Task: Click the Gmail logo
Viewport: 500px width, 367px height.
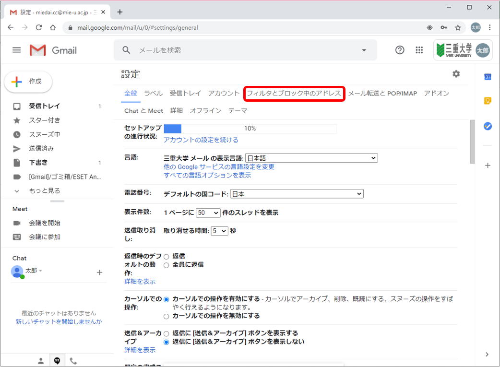Action: [x=53, y=50]
